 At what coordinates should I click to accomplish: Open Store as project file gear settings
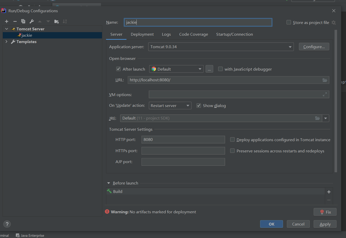click(x=334, y=22)
